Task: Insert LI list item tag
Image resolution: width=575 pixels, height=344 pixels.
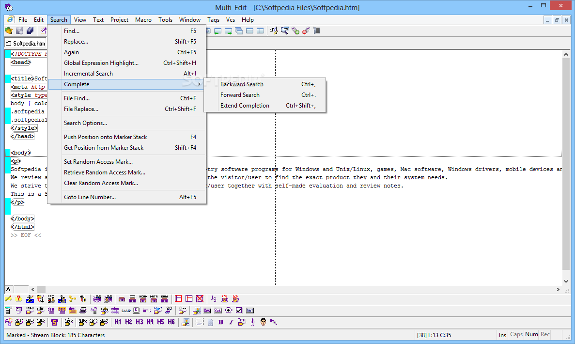Action: (19, 322)
